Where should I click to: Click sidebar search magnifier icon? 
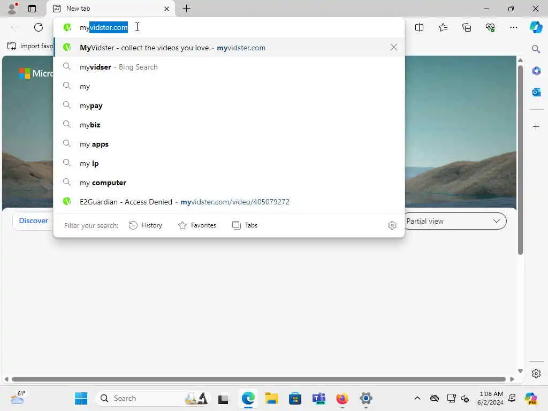click(x=536, y=49)
